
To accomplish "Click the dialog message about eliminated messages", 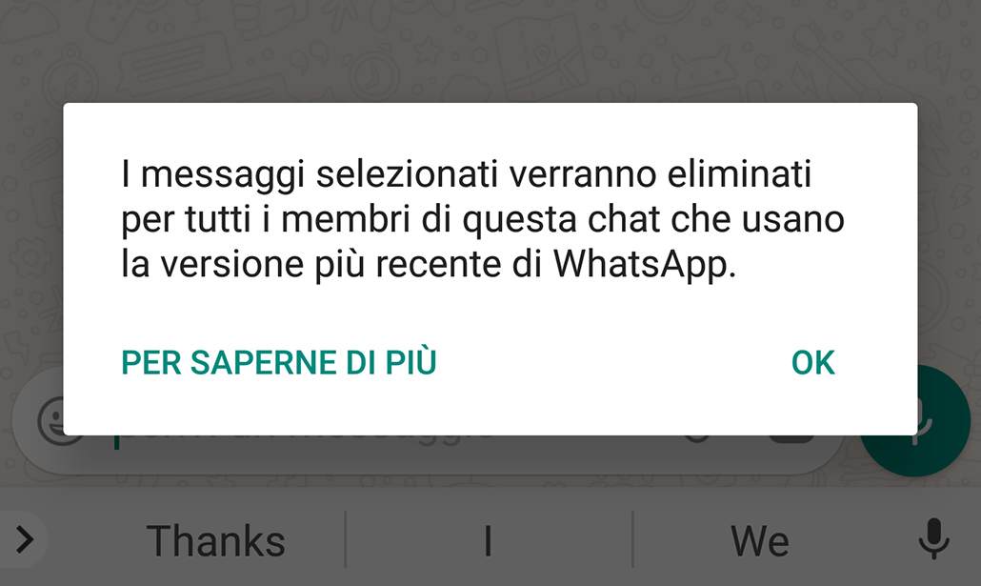I will point(482,218).
